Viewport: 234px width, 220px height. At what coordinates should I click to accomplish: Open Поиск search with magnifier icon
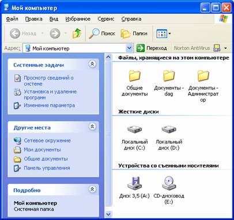point(102,33)
